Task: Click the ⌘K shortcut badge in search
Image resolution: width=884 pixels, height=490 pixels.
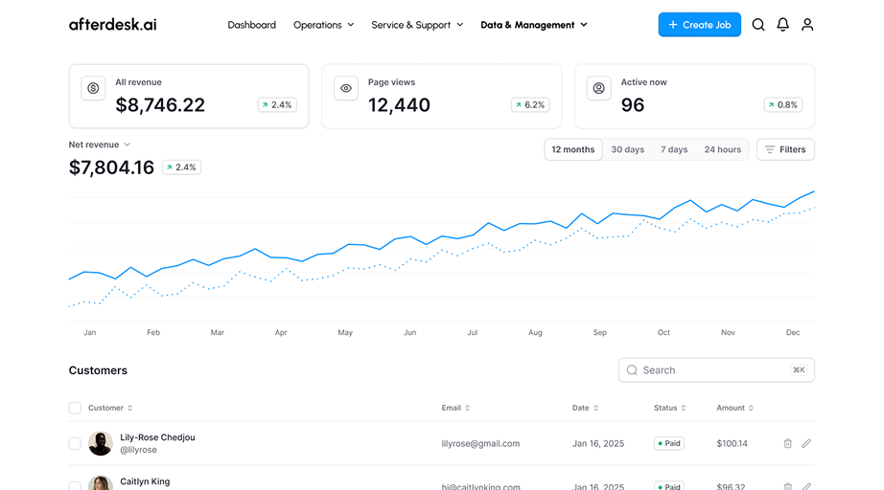Action: pos(799,369)
